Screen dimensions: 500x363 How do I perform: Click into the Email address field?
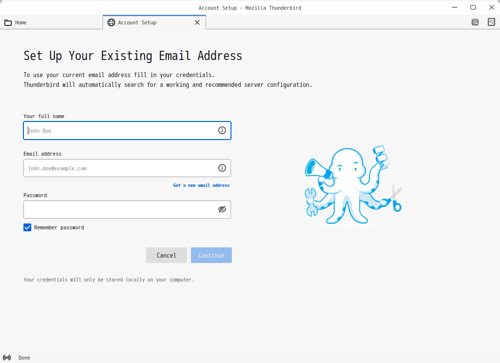coord(127,168)
